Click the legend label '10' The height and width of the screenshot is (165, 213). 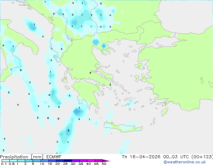click(42, 164)
